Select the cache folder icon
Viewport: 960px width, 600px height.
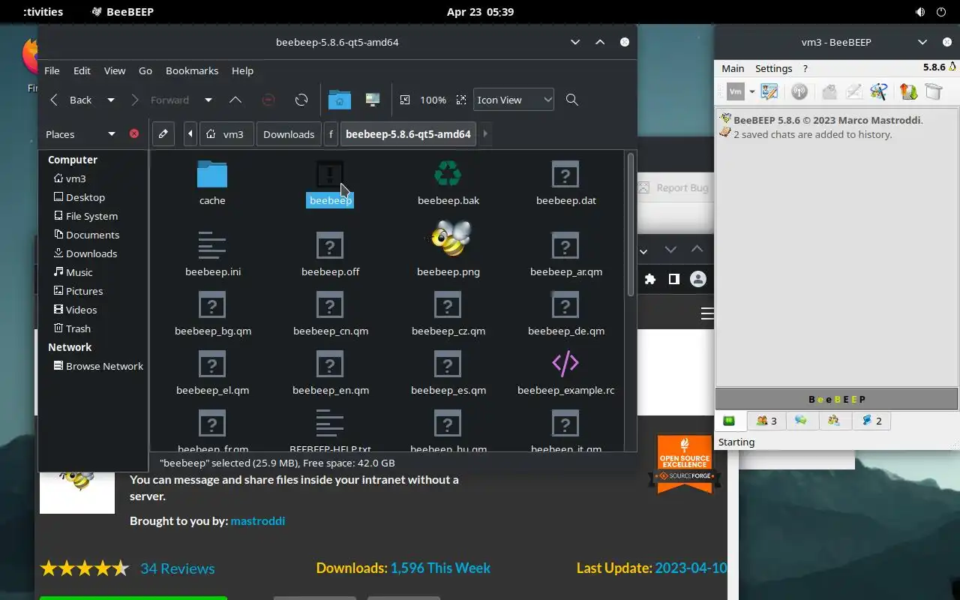pos(212,174)
